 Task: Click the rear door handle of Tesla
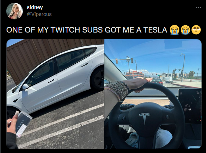coord(85,65)
